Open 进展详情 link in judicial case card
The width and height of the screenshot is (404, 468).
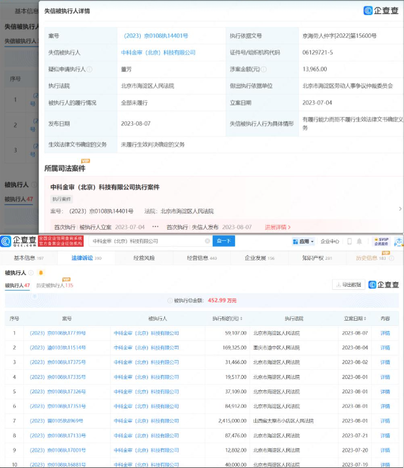pyautogui.click(x=278, y=227)
